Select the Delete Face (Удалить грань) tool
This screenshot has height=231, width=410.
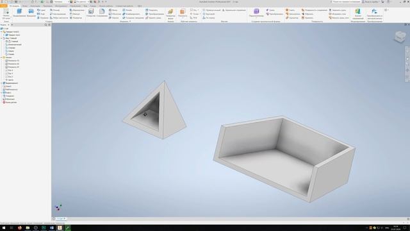[153, 18]
